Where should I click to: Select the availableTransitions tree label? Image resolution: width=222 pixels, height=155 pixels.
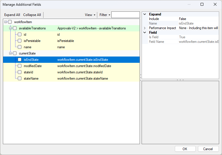coord(32,28)
